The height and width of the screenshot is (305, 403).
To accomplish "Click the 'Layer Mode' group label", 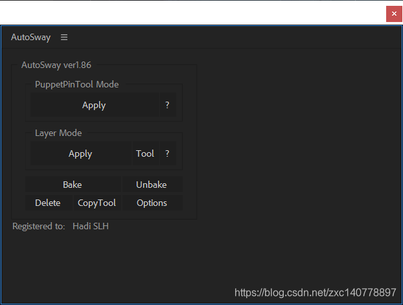I will pos(58,133).
